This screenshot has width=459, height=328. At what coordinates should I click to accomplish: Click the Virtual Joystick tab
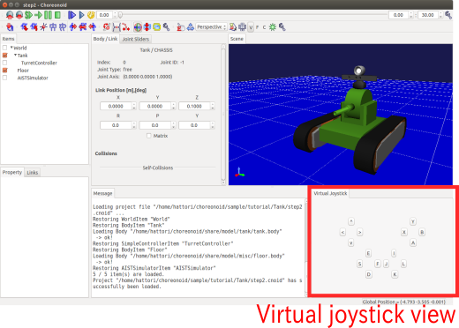tap(330, 193)
